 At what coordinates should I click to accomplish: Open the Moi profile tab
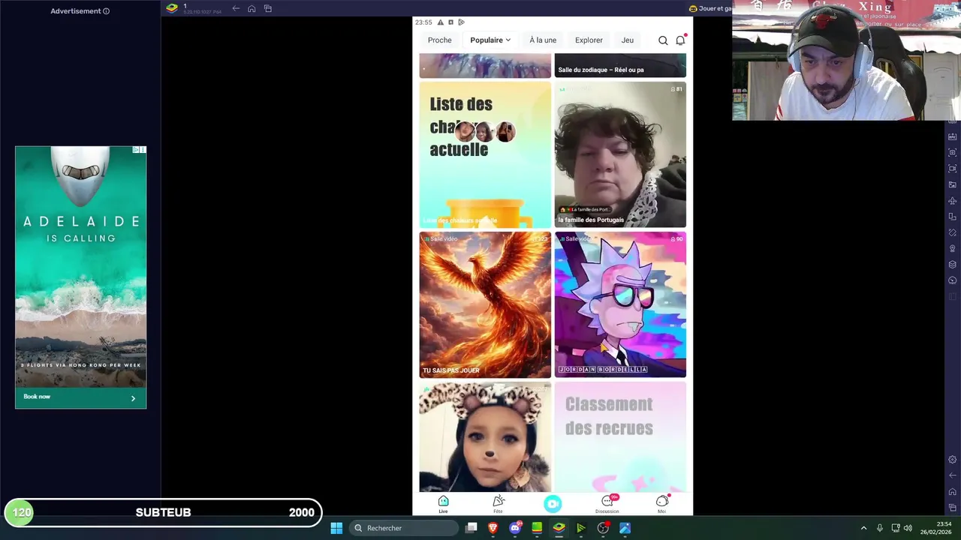coord(661,504)
